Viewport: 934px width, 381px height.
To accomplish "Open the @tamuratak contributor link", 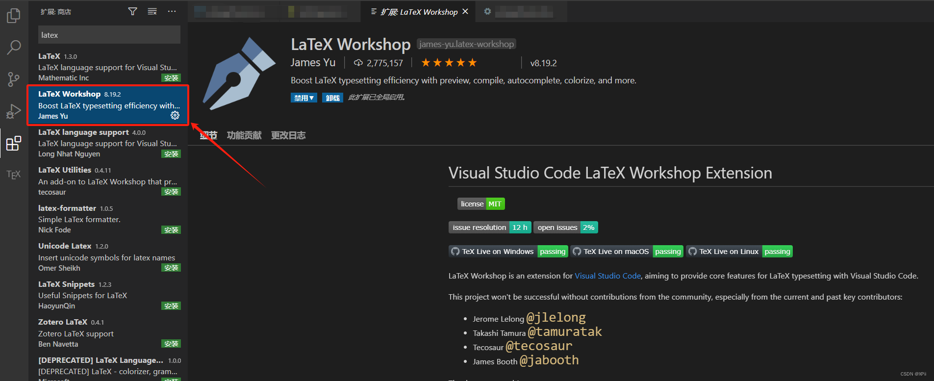I will click(x=565, y=332).
